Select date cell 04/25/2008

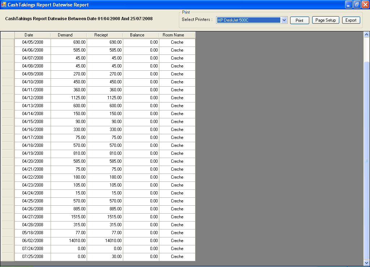33,201
